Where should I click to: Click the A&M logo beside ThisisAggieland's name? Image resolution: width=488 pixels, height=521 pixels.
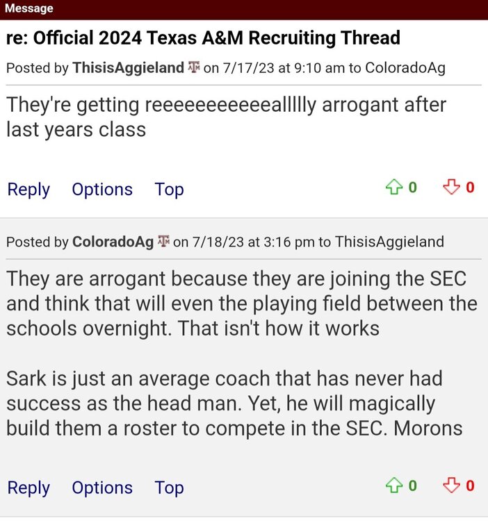(x=195, y=68)
